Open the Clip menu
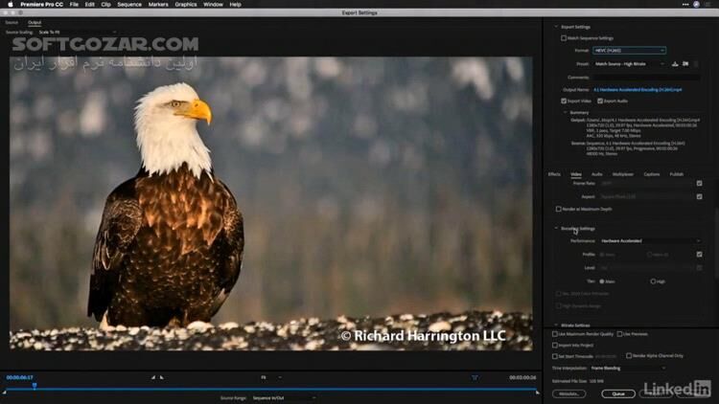Viewport: 719px width, 404px height. (105, 4)
